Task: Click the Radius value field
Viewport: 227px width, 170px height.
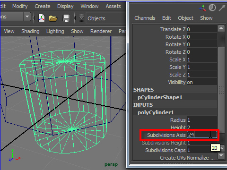Action: click(202, 120)
